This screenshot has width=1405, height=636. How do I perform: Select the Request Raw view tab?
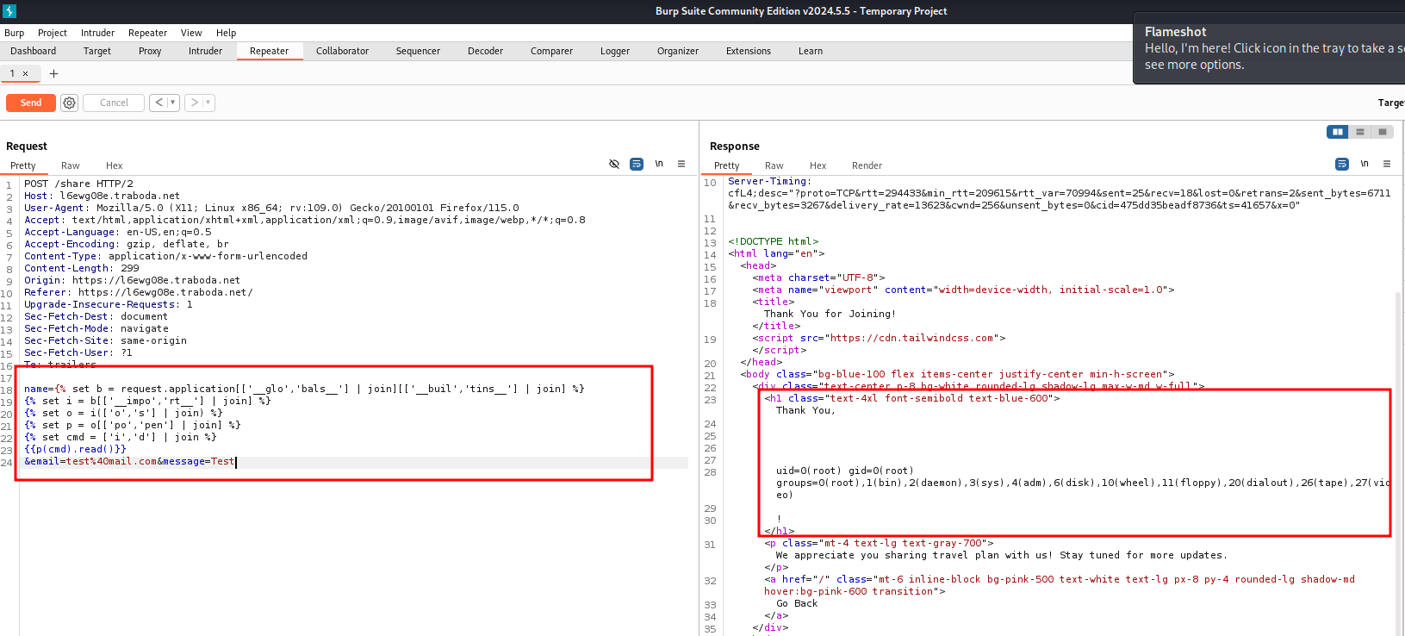pos(71,165)
